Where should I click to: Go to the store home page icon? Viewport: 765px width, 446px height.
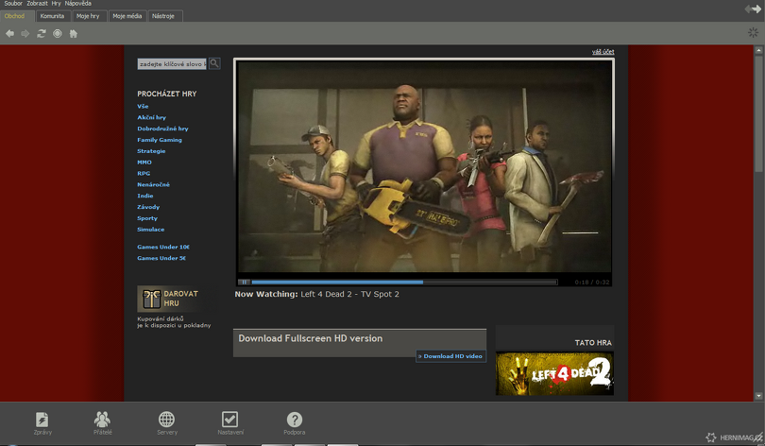74,34
